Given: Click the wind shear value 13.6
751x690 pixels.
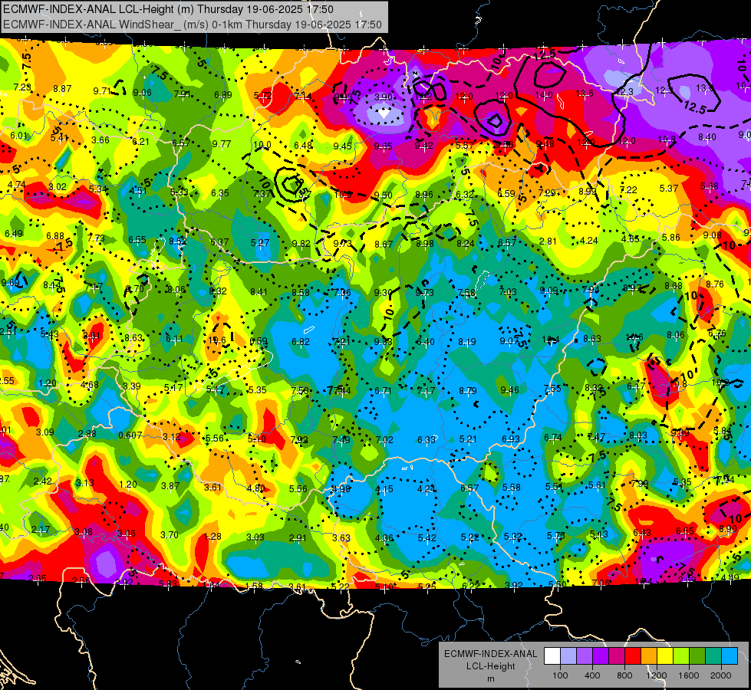Looking at the screenshot, I should point(585,94).
